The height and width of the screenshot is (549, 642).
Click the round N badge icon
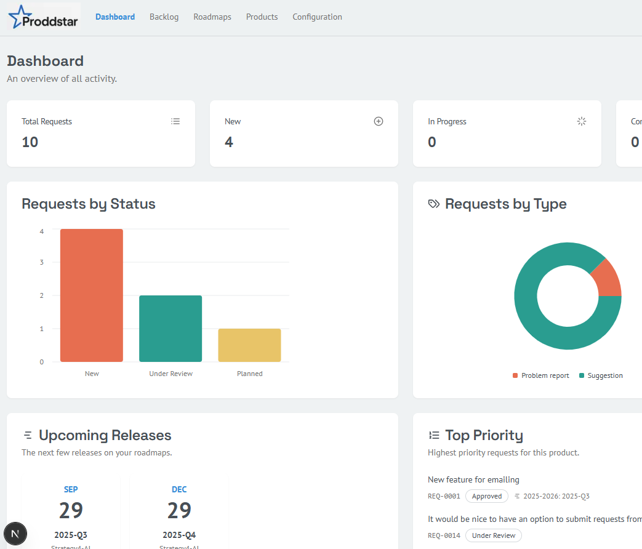pos(15,534)
